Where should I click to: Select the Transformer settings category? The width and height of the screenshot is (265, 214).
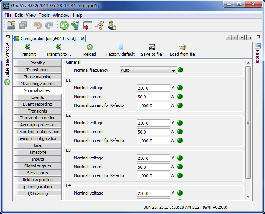pyautogui.click(x=37, y=70)
